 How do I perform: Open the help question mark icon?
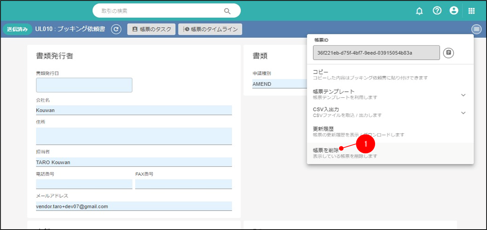[x=437, y=11]
